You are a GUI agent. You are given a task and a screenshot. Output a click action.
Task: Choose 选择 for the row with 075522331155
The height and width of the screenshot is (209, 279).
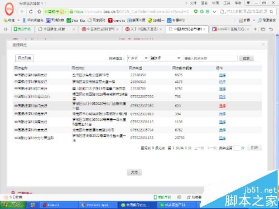(x=222, y=138)
